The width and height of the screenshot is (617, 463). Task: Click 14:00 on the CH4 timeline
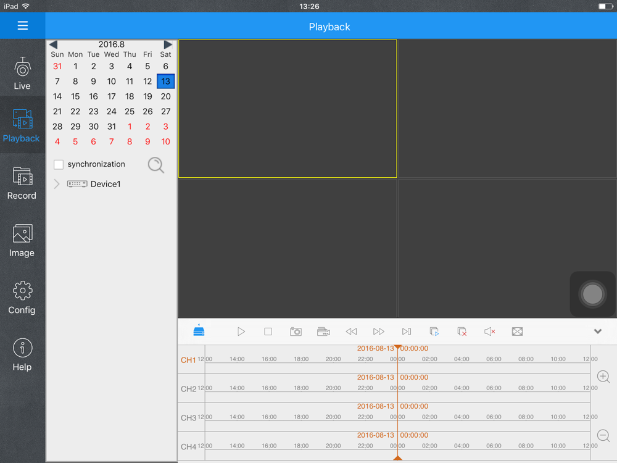[237, 446]
